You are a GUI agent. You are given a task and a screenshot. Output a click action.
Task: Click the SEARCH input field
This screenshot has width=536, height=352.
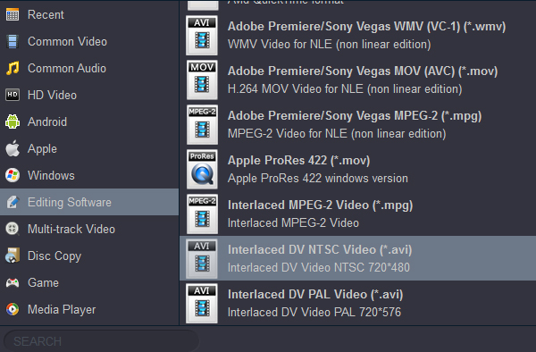tap(101, 341)
